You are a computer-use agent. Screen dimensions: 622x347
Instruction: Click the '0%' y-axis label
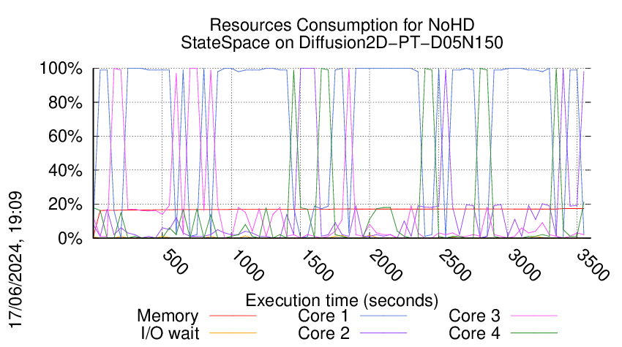[70, 238]
